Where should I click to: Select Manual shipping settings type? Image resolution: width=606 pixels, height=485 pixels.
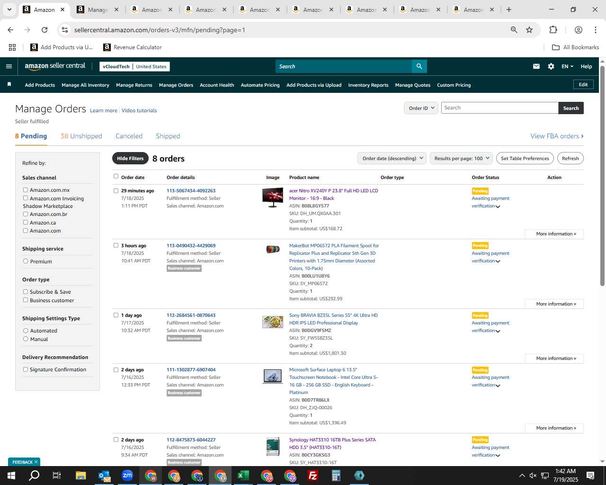(26, 339)
